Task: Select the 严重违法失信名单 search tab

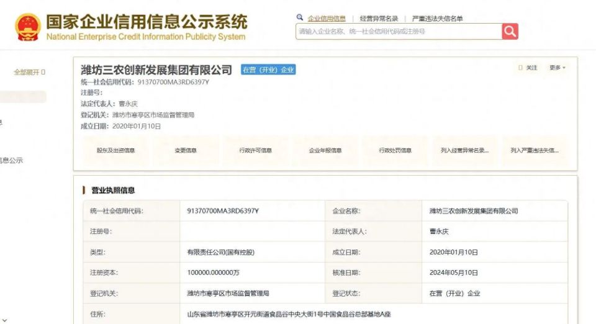Action: point(438,18)
